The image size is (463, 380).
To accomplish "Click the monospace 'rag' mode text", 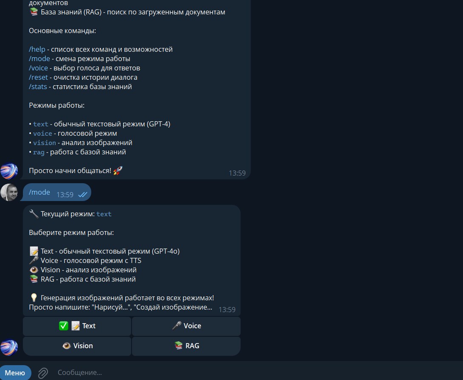I will pyautogui.click(x=39, y=152).
